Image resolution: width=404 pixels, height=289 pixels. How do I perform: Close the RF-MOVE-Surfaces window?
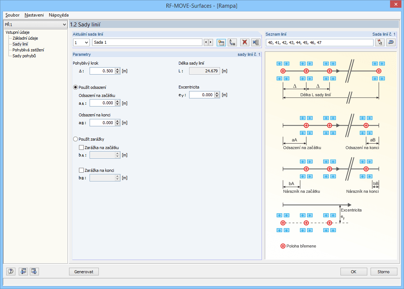tap(396, 4)
